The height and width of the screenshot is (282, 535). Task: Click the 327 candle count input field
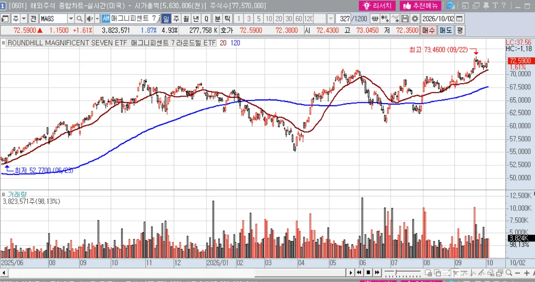click(x=343, y=19)
